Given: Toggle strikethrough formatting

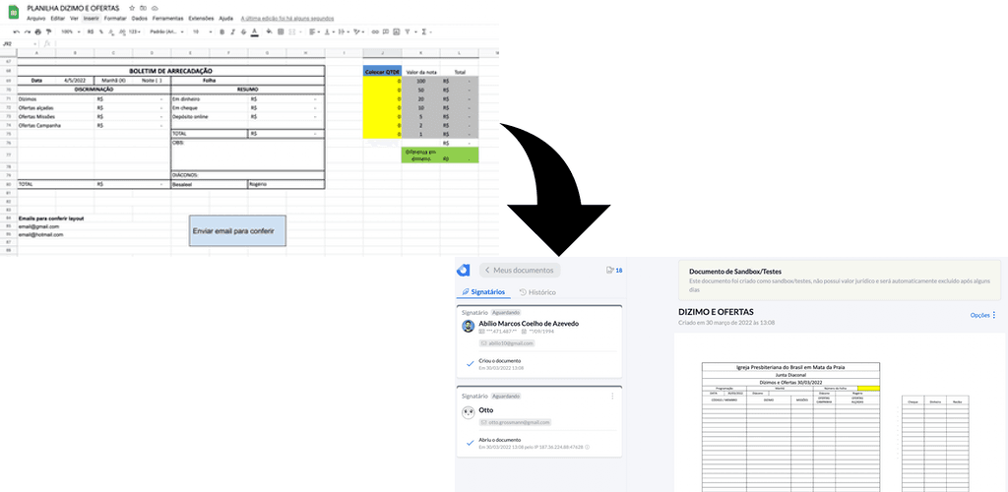Looking at the screenshot, I should pos(244,31).
